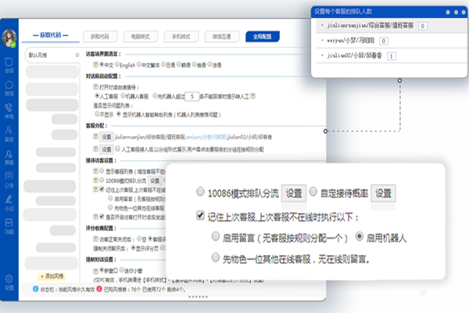Image resolution: width=469 pixels, height=313 pixels.
Task: Click the user avatar in the sidebar
Action: [x=11, y=38]
